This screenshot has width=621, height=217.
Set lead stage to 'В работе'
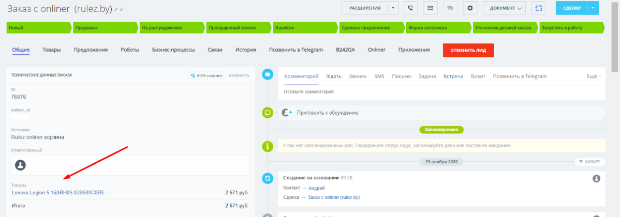(305, 27)
